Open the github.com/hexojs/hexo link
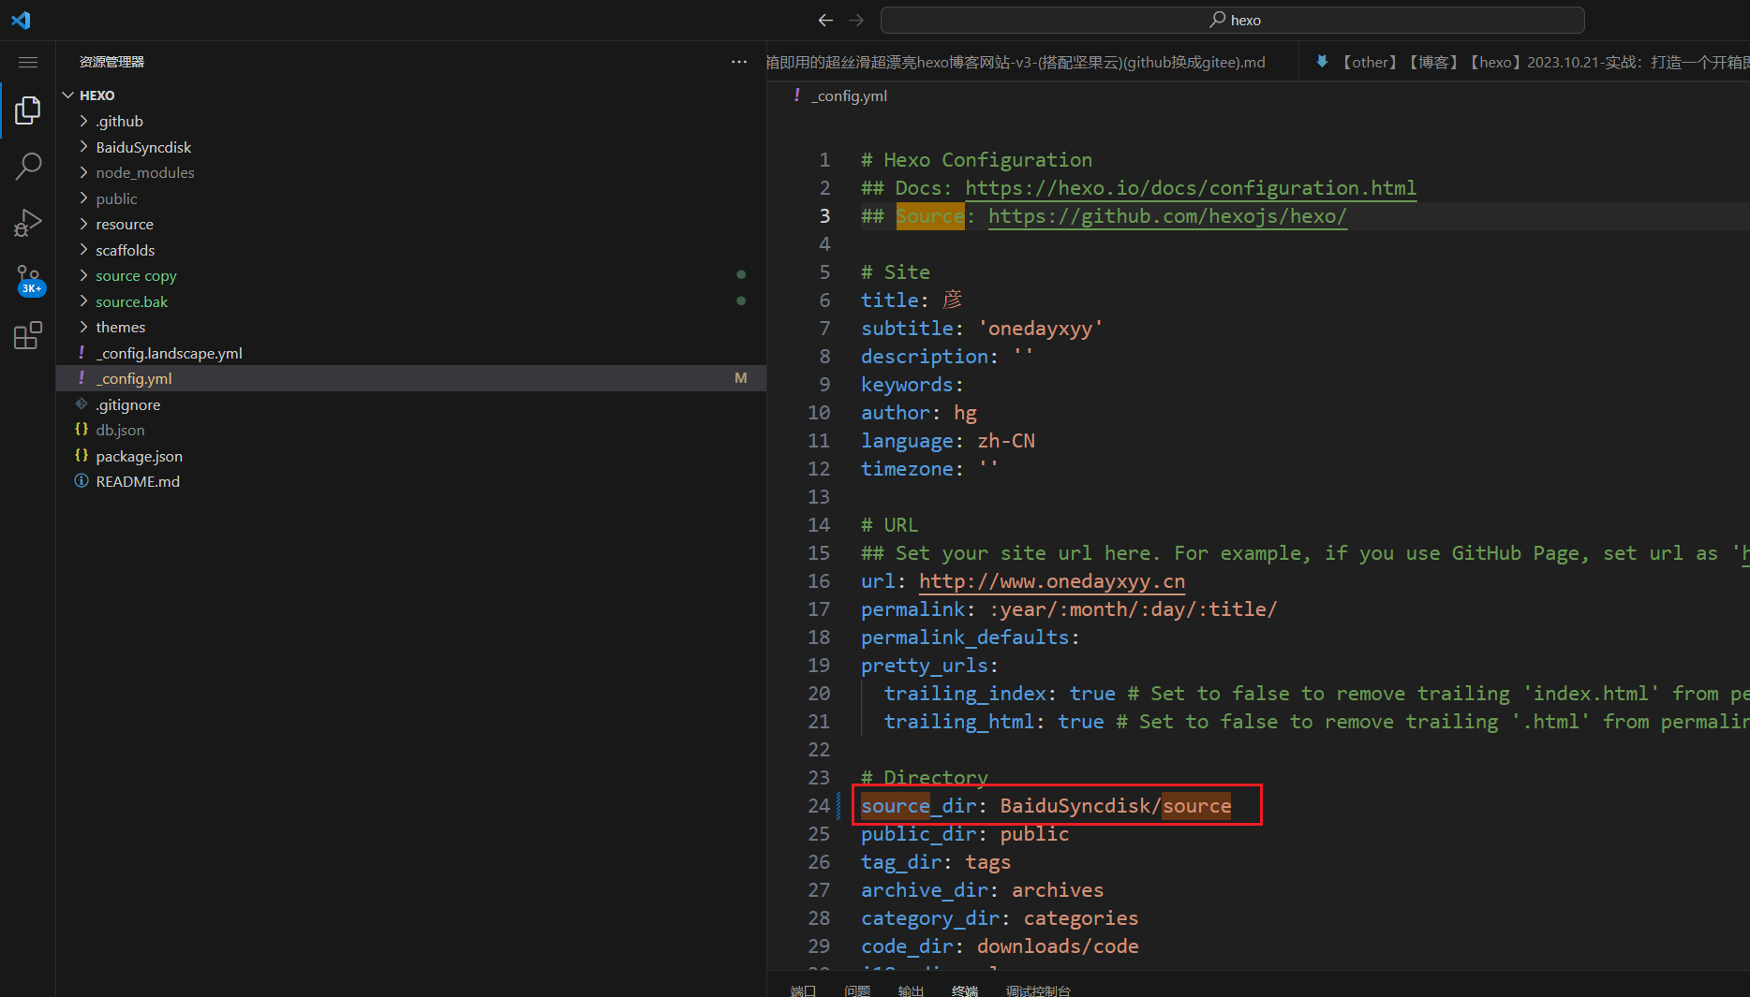 pos(1167,216)
